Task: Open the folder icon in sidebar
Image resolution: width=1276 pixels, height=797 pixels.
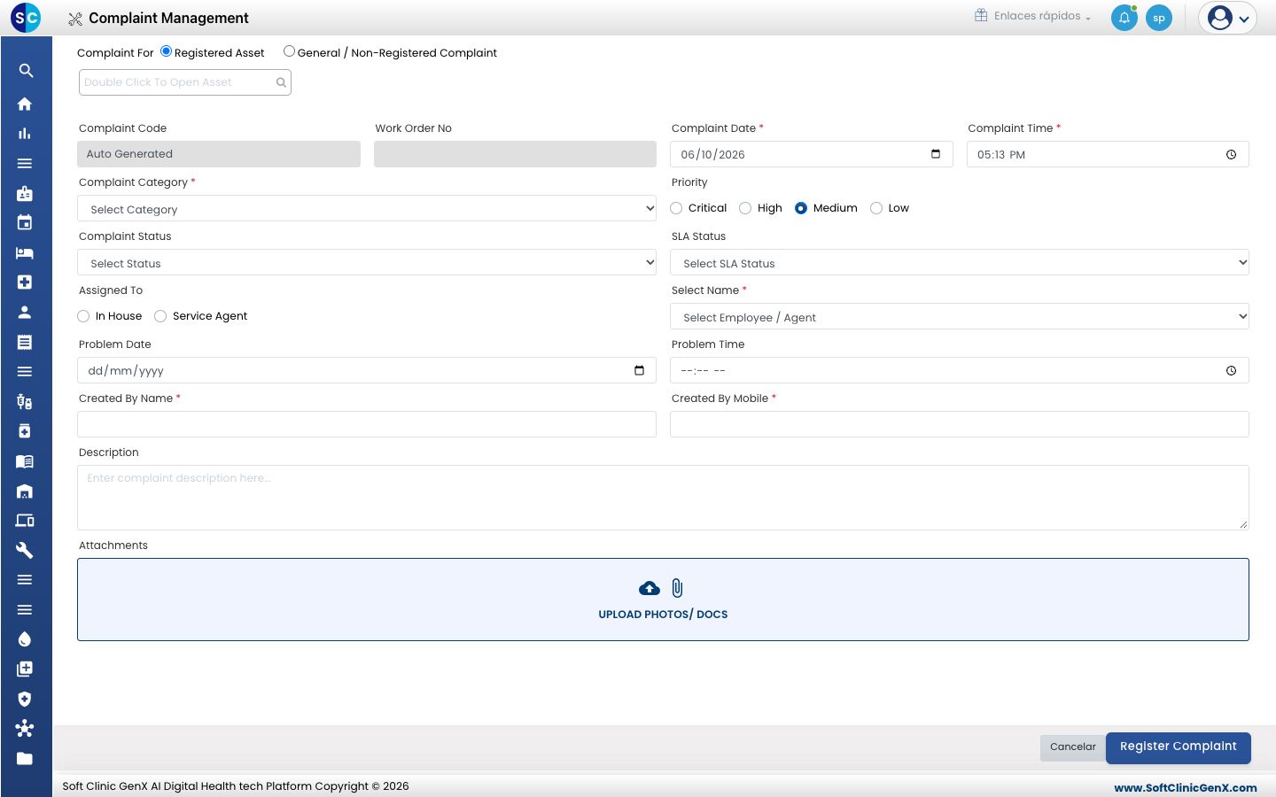Action: 25,758
